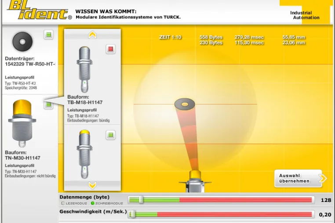335x223 pixels.
Task: Click the Geschwindigkeit slider handle
Action: click(x=133, y=214)
